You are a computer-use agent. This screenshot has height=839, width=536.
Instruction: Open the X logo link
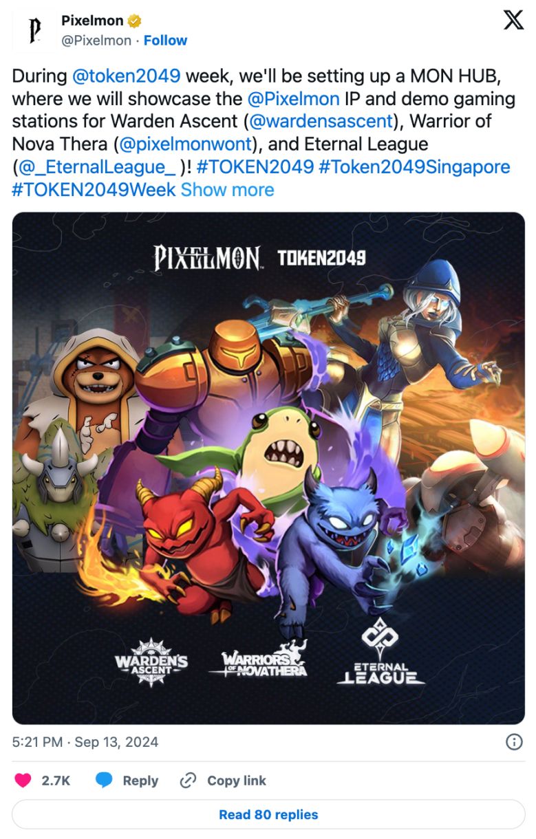coord(513,20)
